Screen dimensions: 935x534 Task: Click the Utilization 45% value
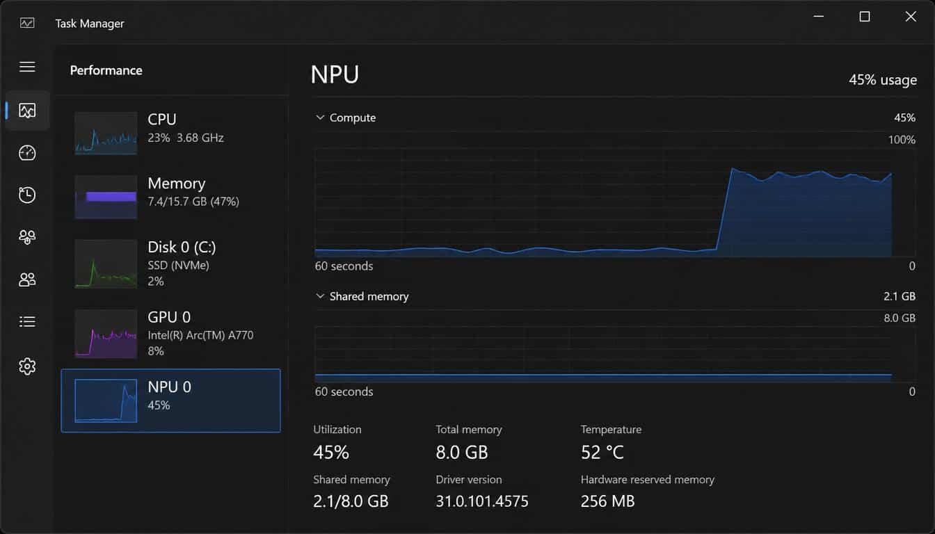pyautogui.click(x=331, y=453)
